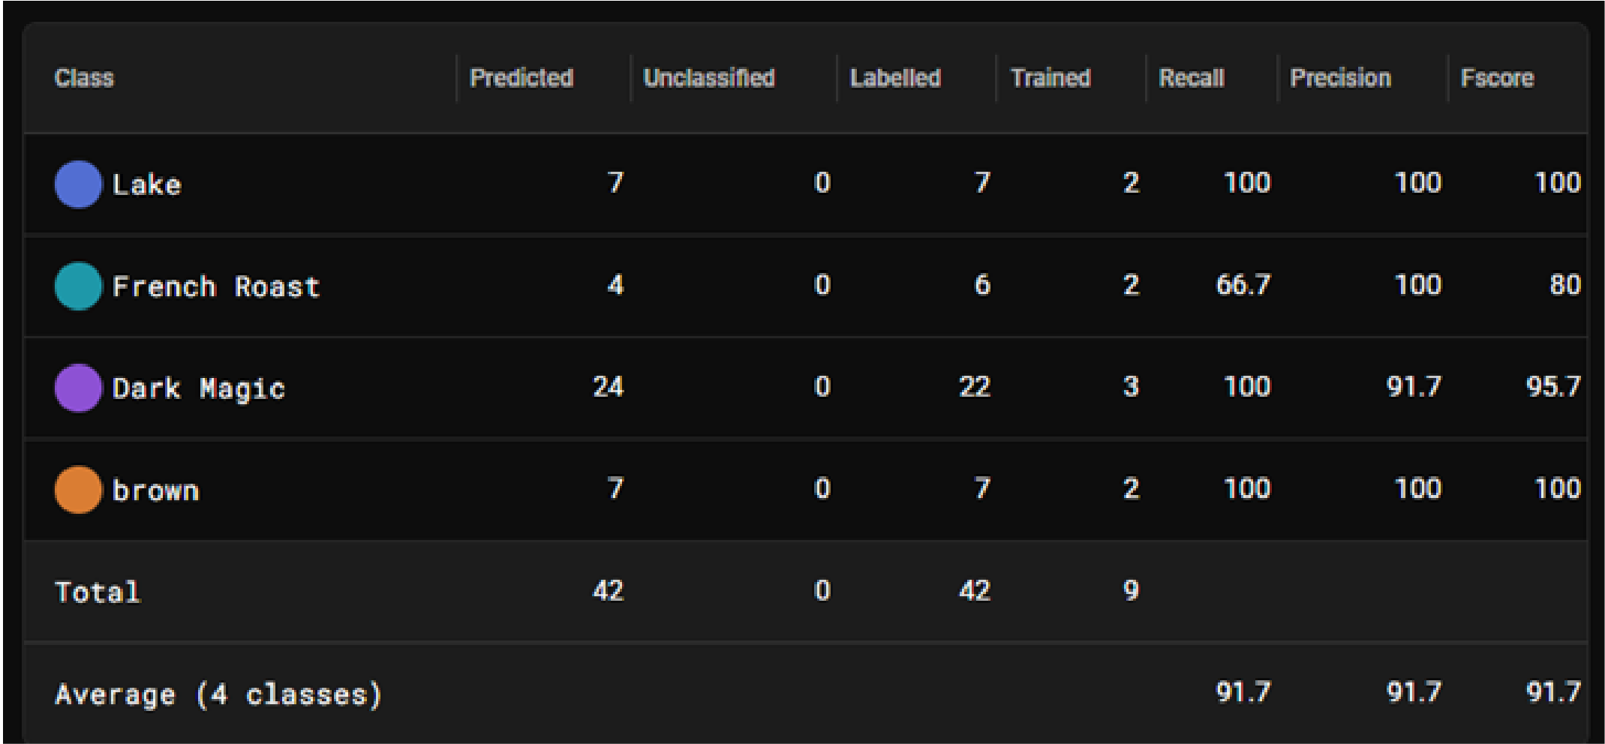Image resolution: width=1605 pixels, height=744 pixels.
Task: Sort table by Recall header
Action: (x=1192, y=78)
